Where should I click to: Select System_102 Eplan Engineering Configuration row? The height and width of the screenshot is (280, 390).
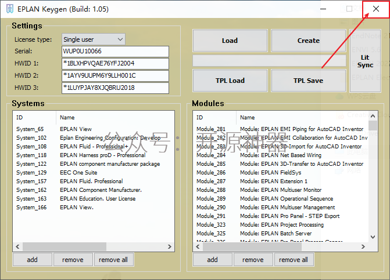[x=94, y=137]
